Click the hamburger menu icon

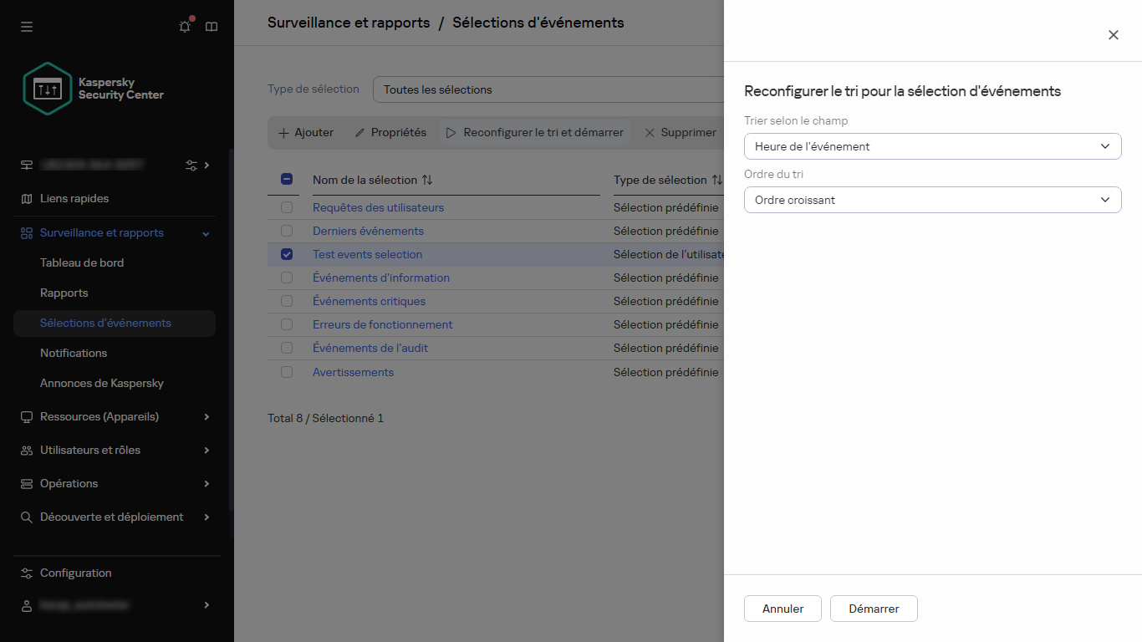(27, 27)
